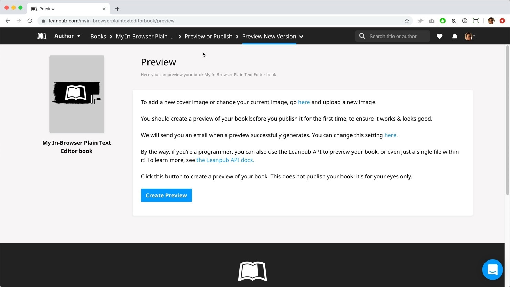Open the notifications bell
The height and width of the screenshot is (287, 510).
click(455, 36)
